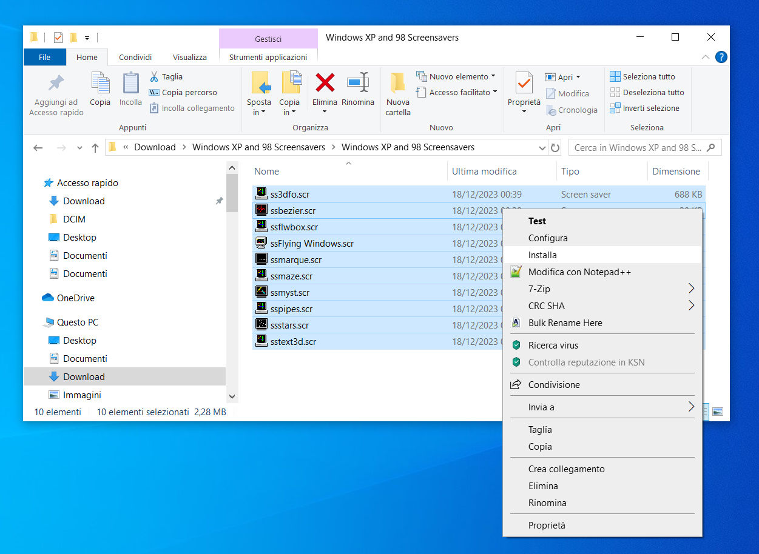Select the file ss3dfo.scr
This screenshot has width=759, height=554.
[x=290, y=195]
